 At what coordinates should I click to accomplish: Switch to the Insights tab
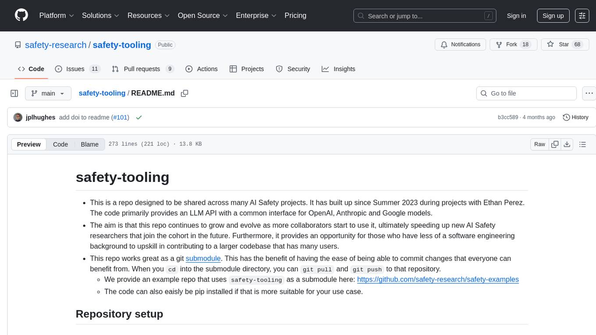pyautogui.click(x=338, y=69)
